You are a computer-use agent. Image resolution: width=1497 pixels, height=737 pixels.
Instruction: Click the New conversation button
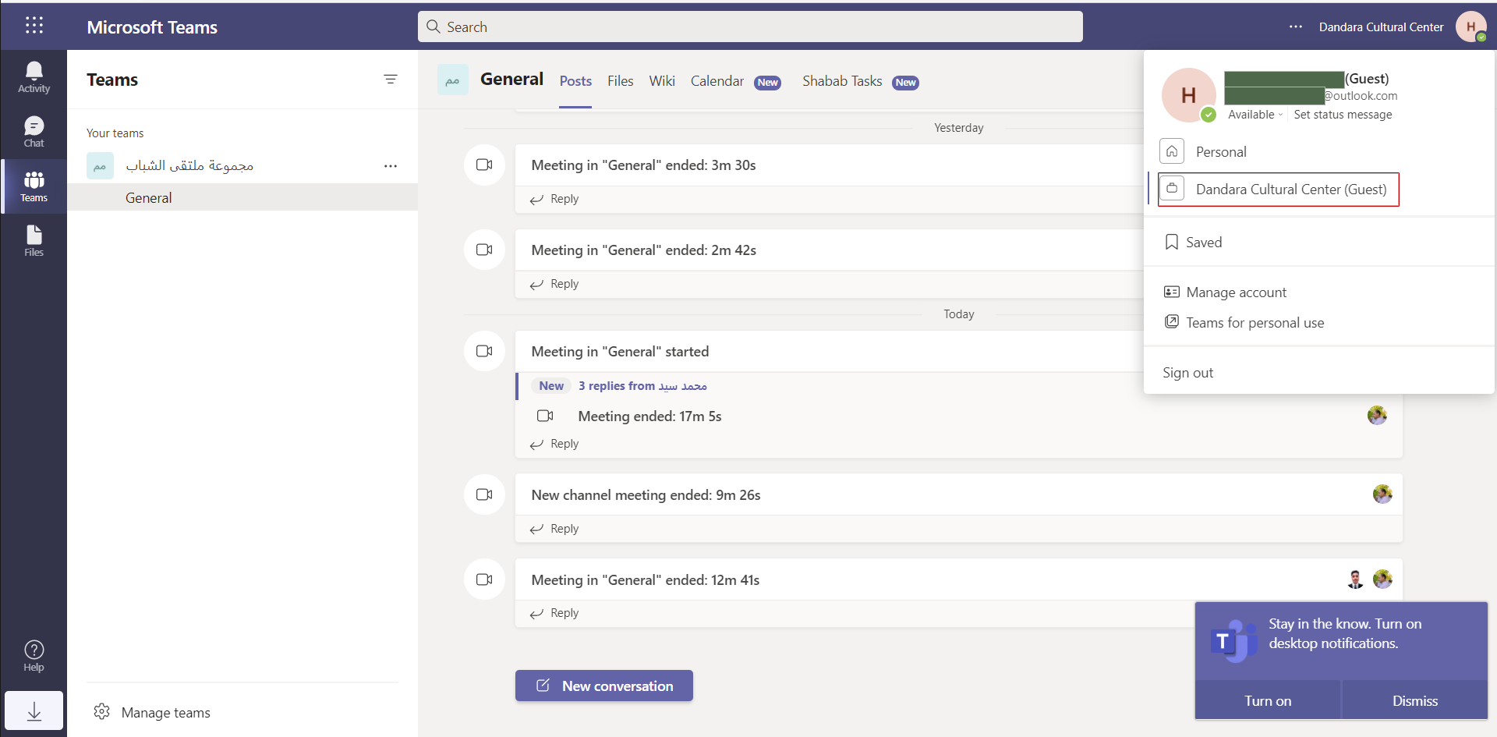604,686
